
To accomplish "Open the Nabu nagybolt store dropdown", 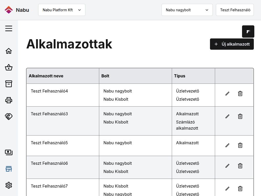I will 187,10.
